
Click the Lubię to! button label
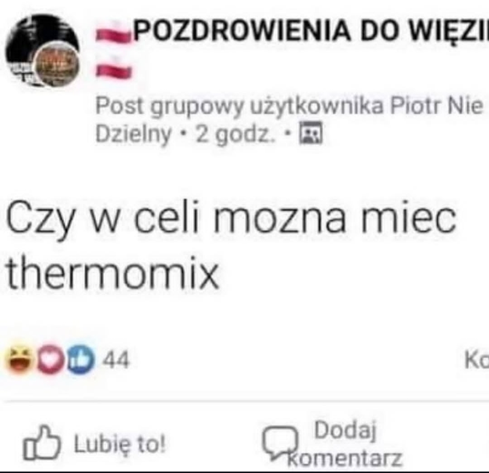click(x=120, y=444)
